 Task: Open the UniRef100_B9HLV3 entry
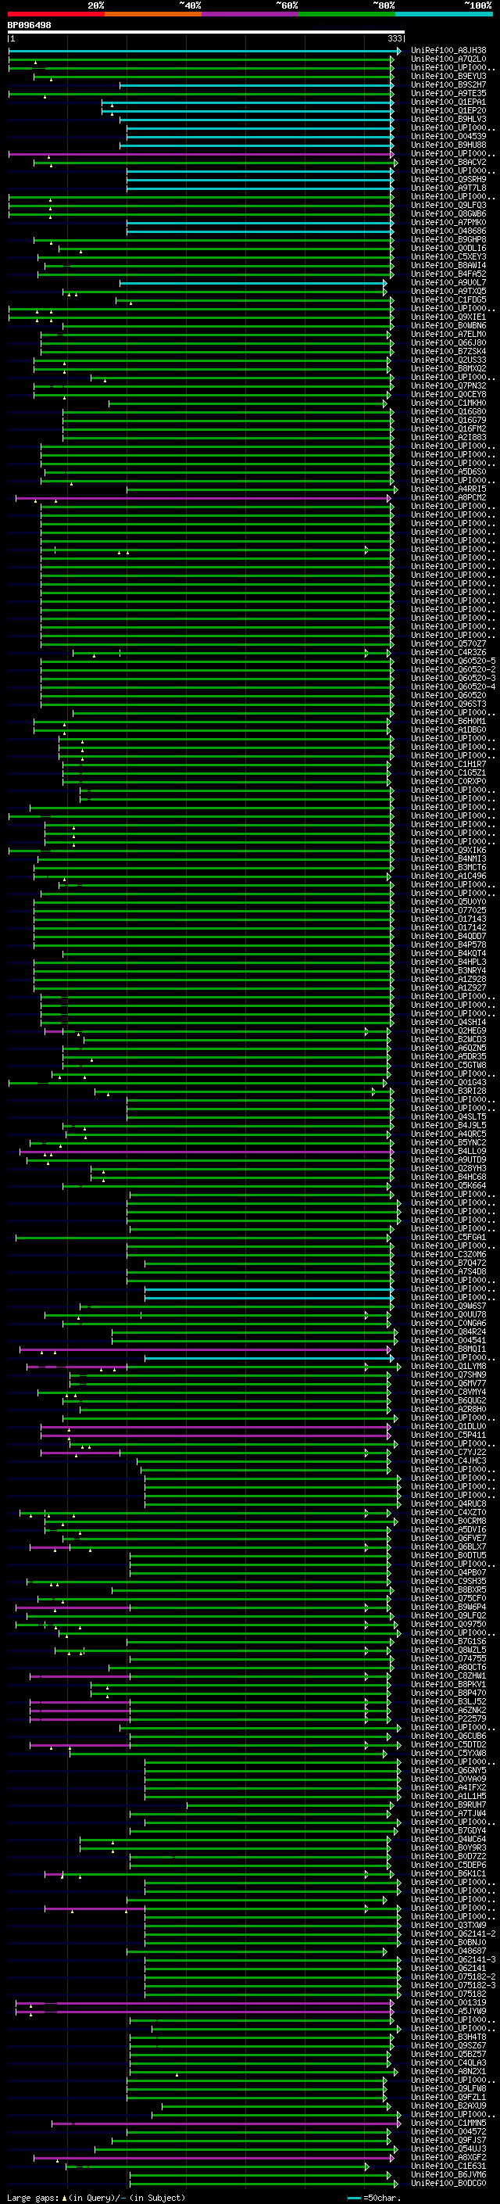coord(448,119)
